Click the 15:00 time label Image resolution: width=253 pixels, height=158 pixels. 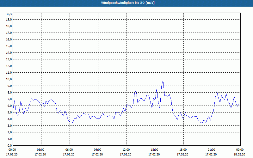click(155, 150)
